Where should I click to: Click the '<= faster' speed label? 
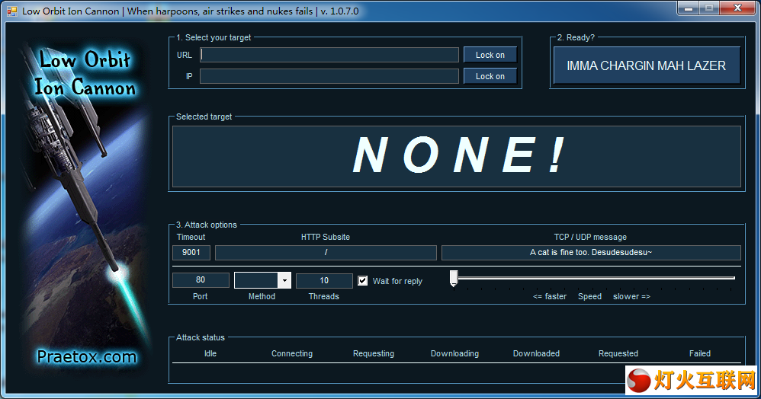click(549, 296)
